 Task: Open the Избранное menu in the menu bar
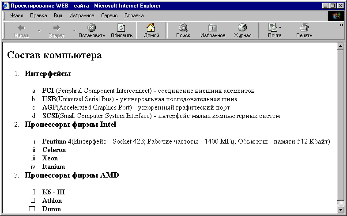pyautogui.click(x=82, y=15)
